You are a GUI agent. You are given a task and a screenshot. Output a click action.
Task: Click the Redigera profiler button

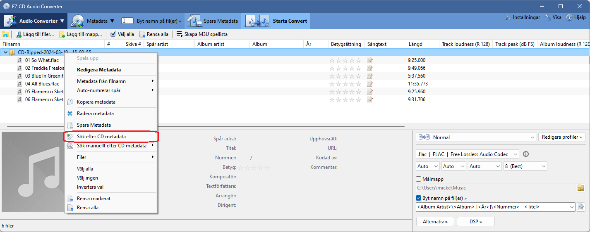(562, 137)
